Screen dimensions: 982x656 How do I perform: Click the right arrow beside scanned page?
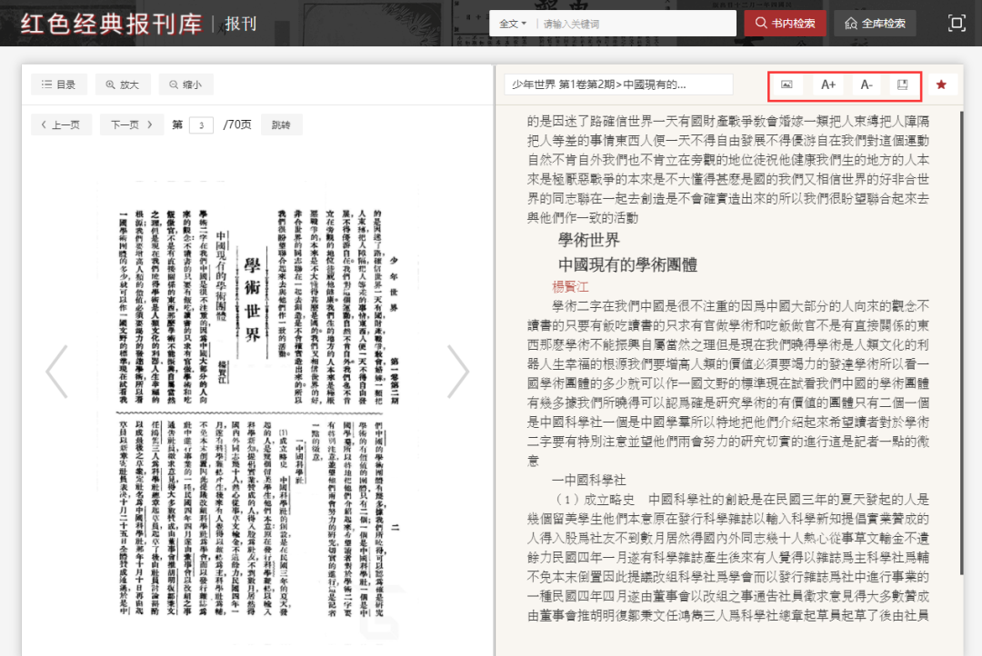point(458,371)
